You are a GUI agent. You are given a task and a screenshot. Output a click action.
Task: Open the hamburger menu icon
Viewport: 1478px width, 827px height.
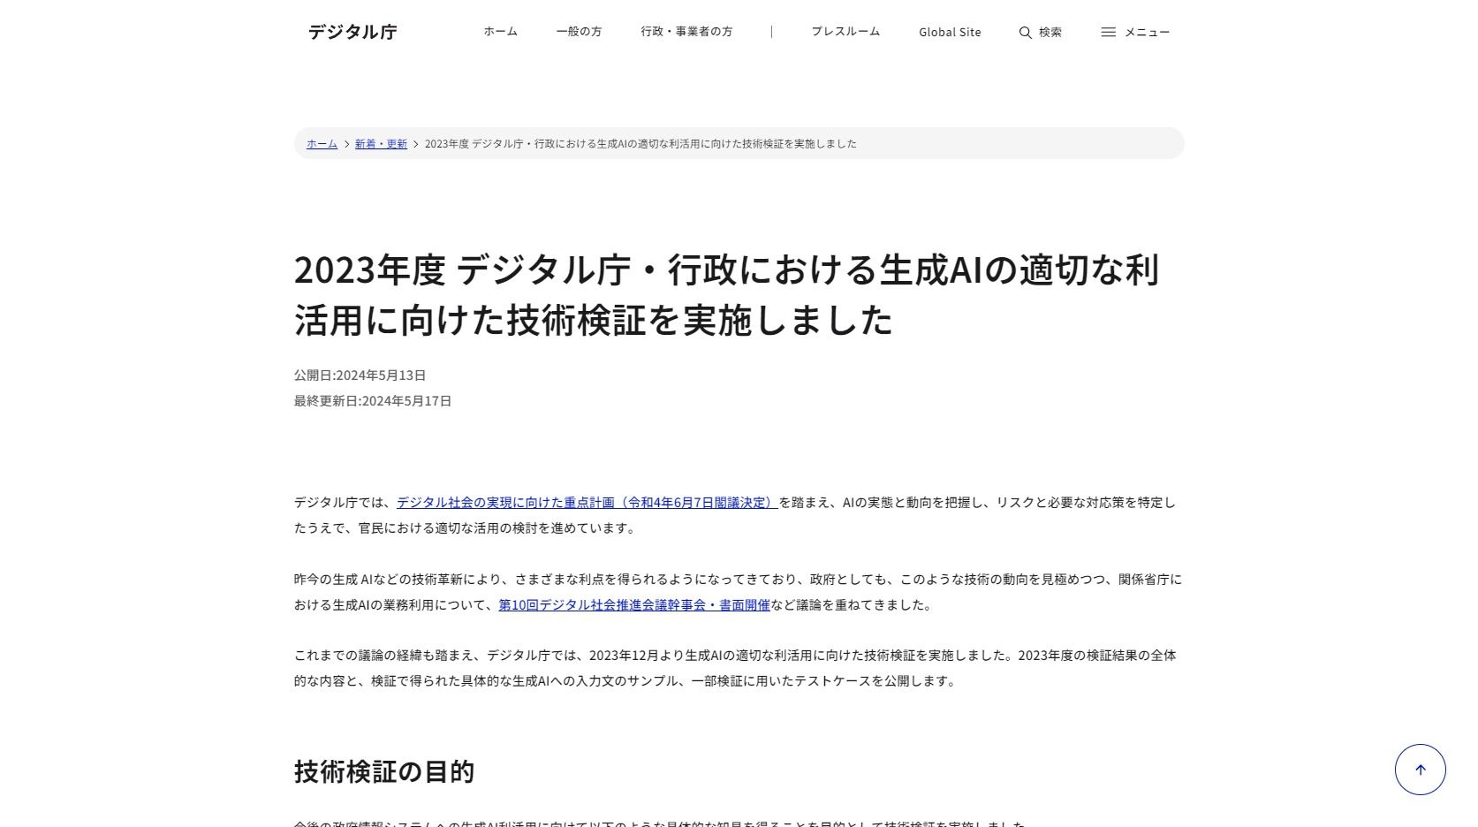click(x=1109, y=32)
